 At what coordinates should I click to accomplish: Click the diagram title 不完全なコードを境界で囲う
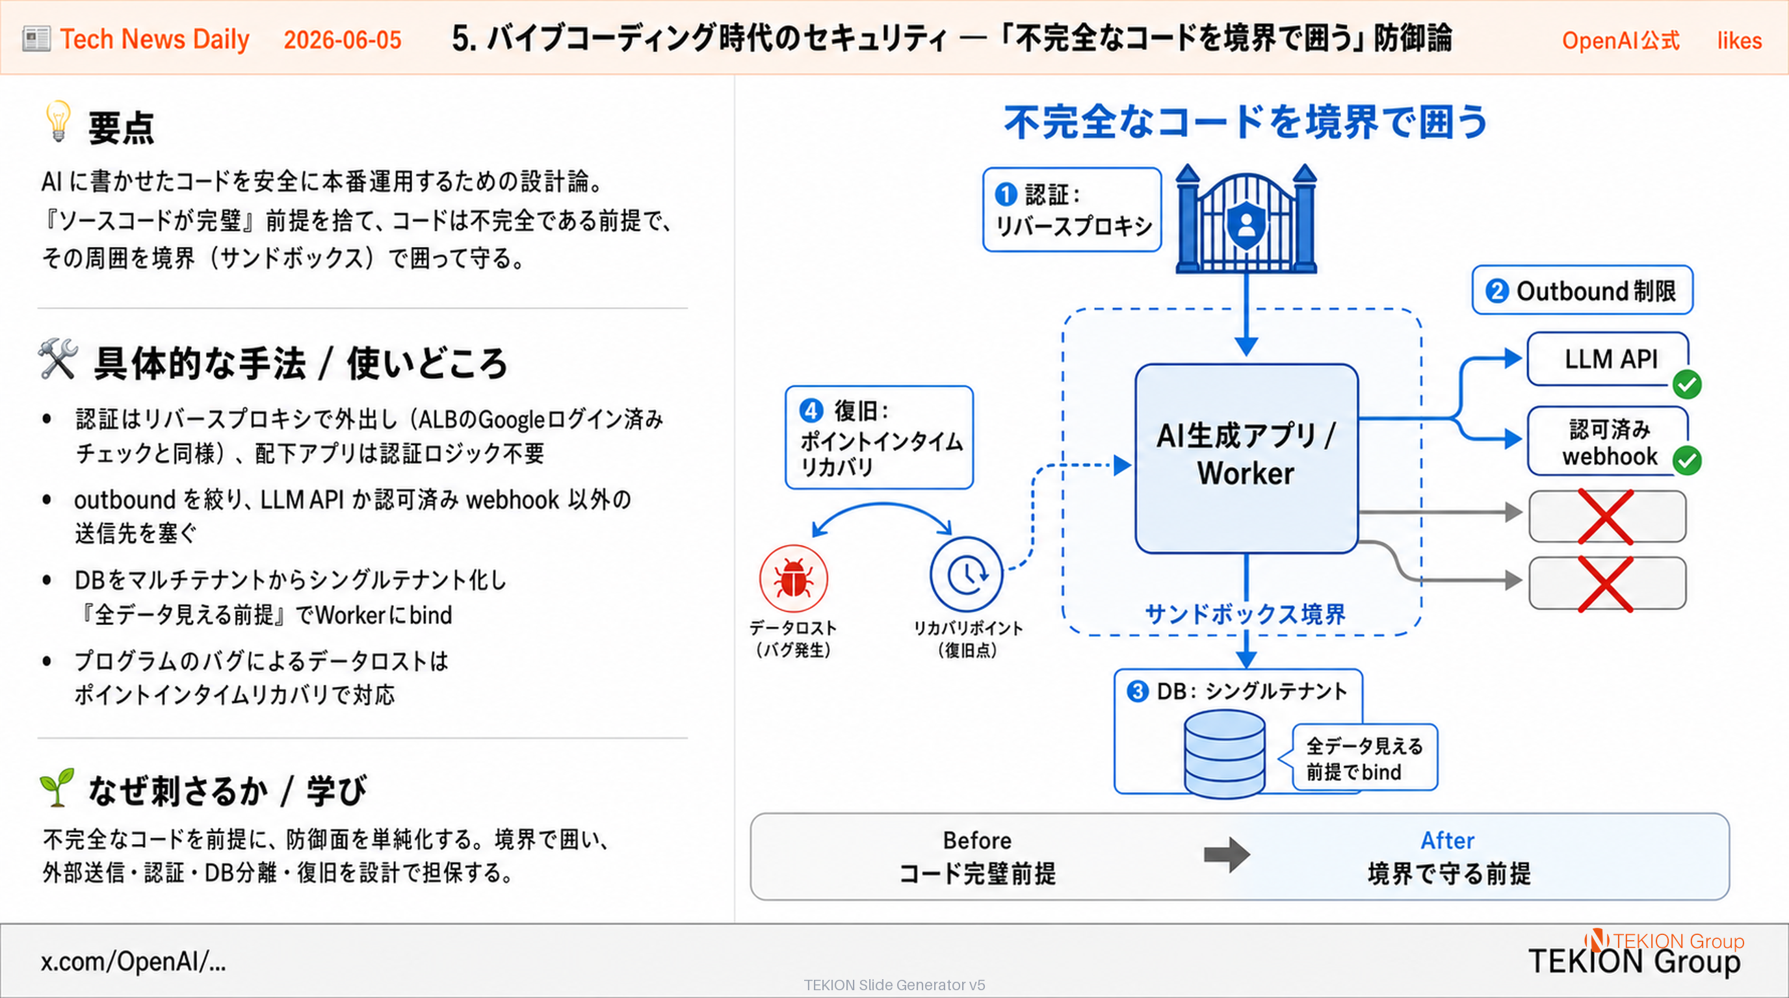(x=1247, y=122)
